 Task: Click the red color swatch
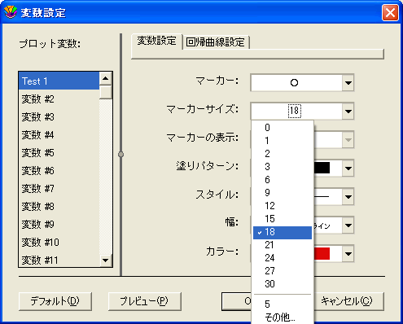pos(322,254)
